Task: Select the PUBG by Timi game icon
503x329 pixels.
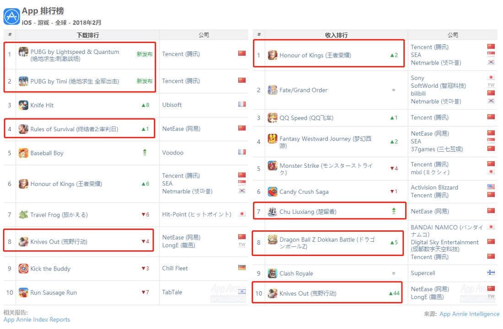Action: [x=23, y=81]
